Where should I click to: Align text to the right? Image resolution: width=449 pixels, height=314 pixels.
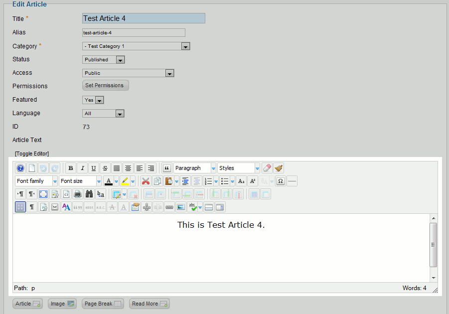coord(151,168)
